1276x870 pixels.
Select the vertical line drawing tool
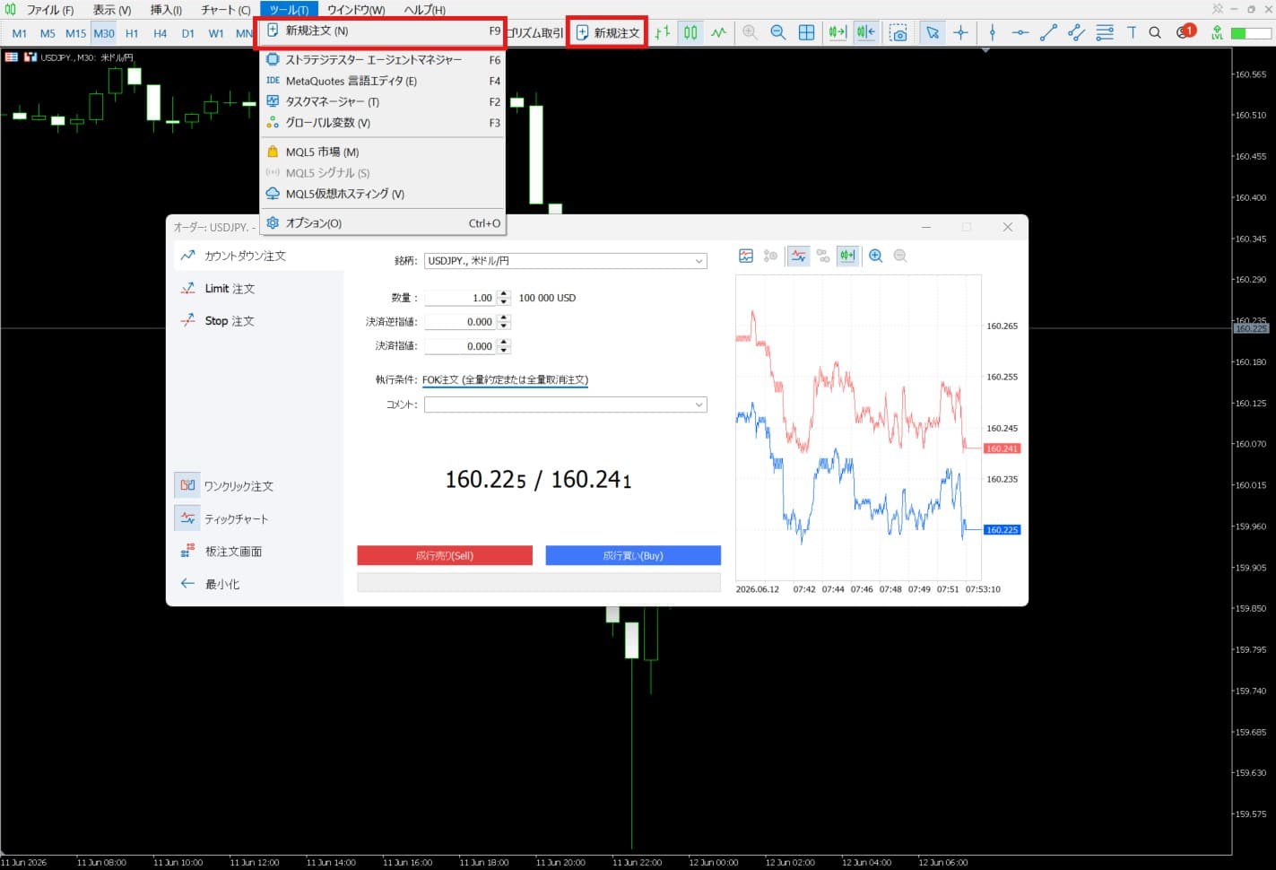click(x=992, y=32)
